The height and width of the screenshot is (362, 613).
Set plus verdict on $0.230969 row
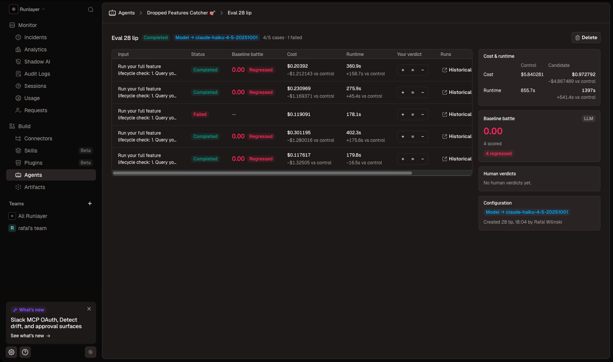coord(403,92)
